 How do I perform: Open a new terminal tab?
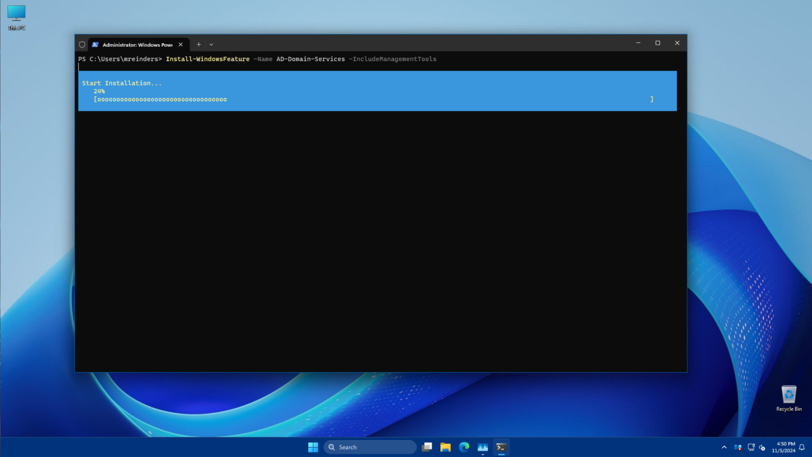[x=199, y=44]
